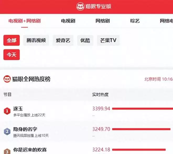Switch to the 电视剧+网络剧 tab
The image size is (173, 154).
point(24,21)
